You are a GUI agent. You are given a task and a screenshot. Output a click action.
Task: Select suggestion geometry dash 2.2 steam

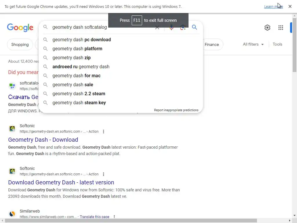121,94
